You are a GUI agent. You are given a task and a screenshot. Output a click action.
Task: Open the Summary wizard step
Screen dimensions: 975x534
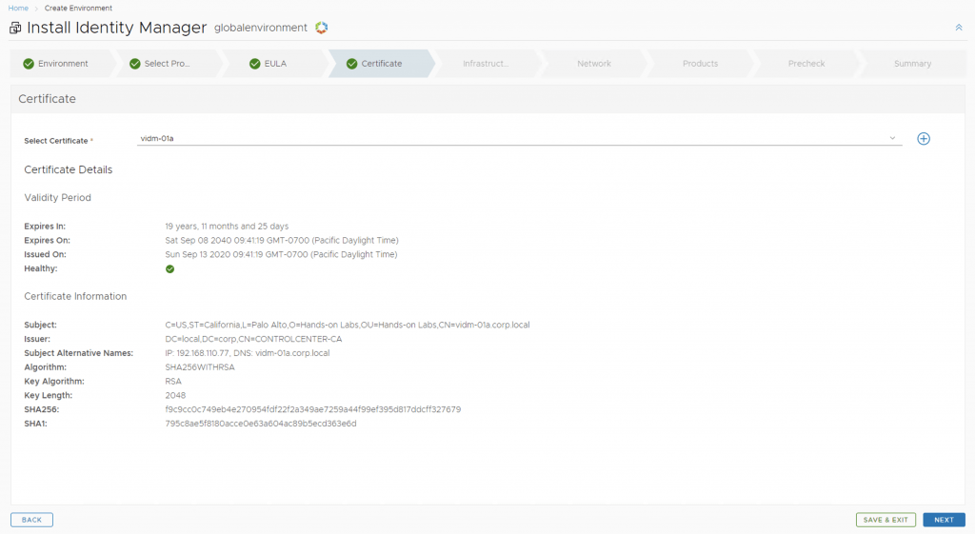912,64
